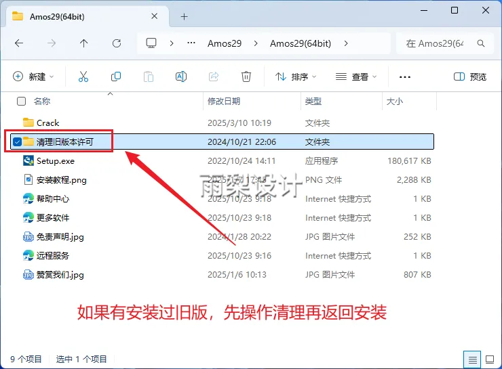
Task: Select the 更多软件 shortcut name
Action: pos(53,217)
